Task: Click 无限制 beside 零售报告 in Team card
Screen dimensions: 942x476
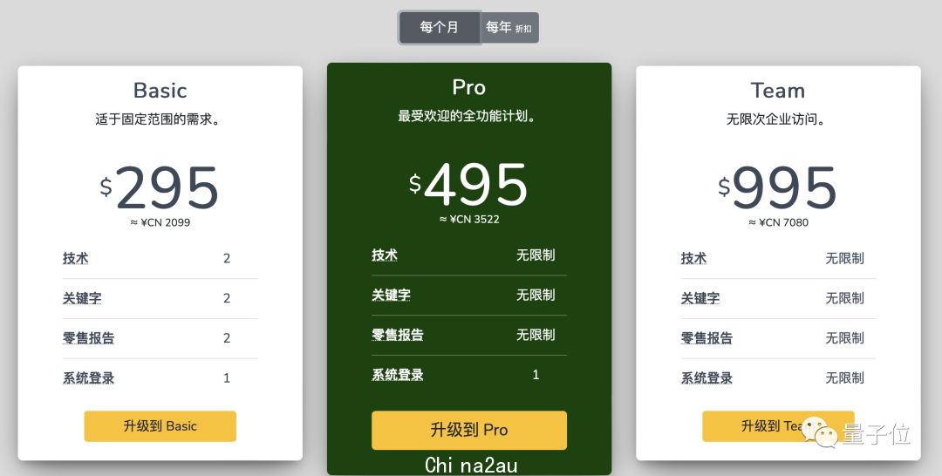Action: pyautogui.click(x=844, y=338)
